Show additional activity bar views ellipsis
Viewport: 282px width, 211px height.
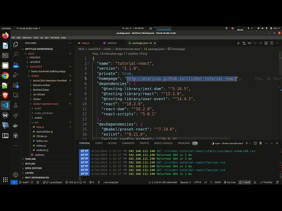click(x=16, y=146)
